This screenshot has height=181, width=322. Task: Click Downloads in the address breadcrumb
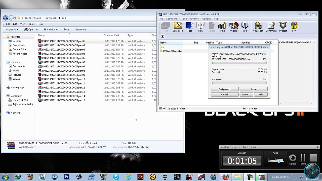[51, 18]
